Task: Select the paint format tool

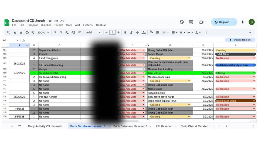Action: click(33, 33)
